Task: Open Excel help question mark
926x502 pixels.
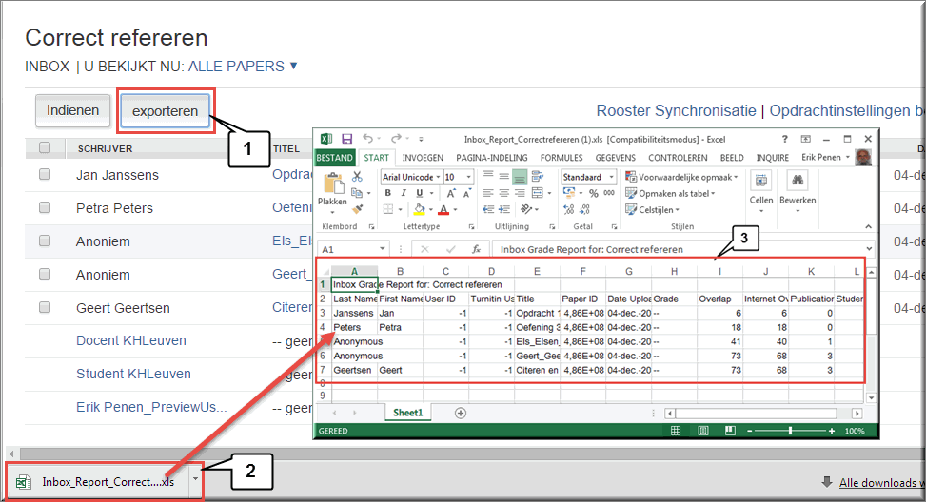Action: pyautogui.click(x=784, y=139)
